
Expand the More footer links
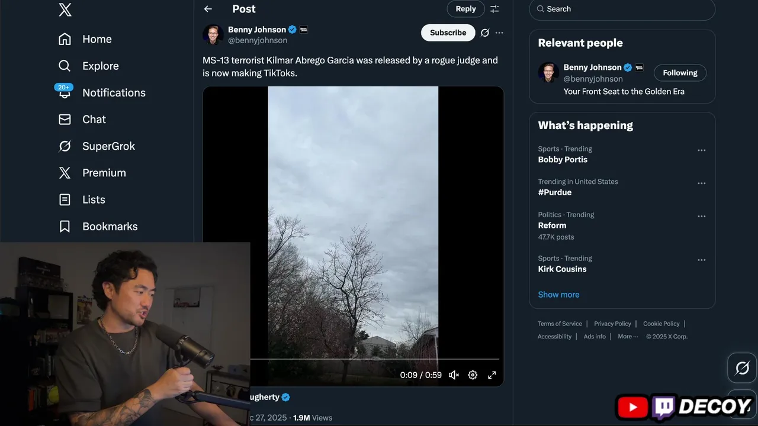pyautogui.click(x=628, y=337)
